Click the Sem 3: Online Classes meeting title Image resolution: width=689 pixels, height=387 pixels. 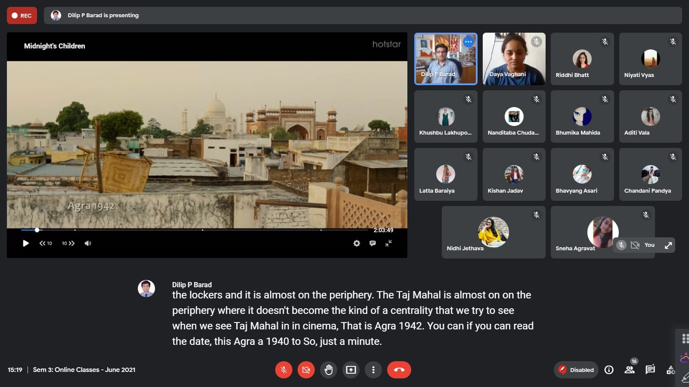pyautogui.click(x=84, y=370)
